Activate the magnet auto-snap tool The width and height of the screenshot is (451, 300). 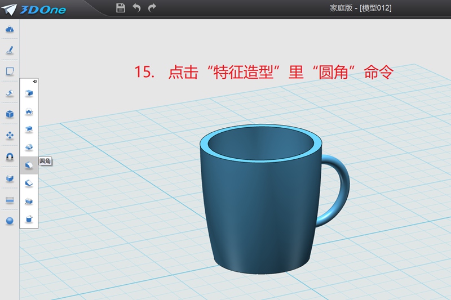pyautogui.click(x=10, y=156)
